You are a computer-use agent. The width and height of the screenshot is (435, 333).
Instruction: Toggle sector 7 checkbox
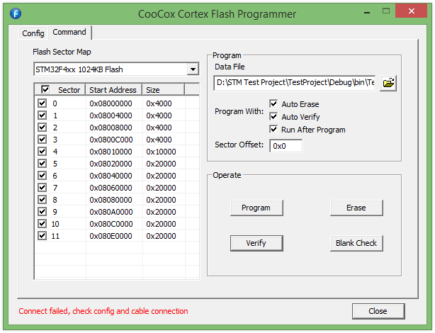click(x=43, y=188)
